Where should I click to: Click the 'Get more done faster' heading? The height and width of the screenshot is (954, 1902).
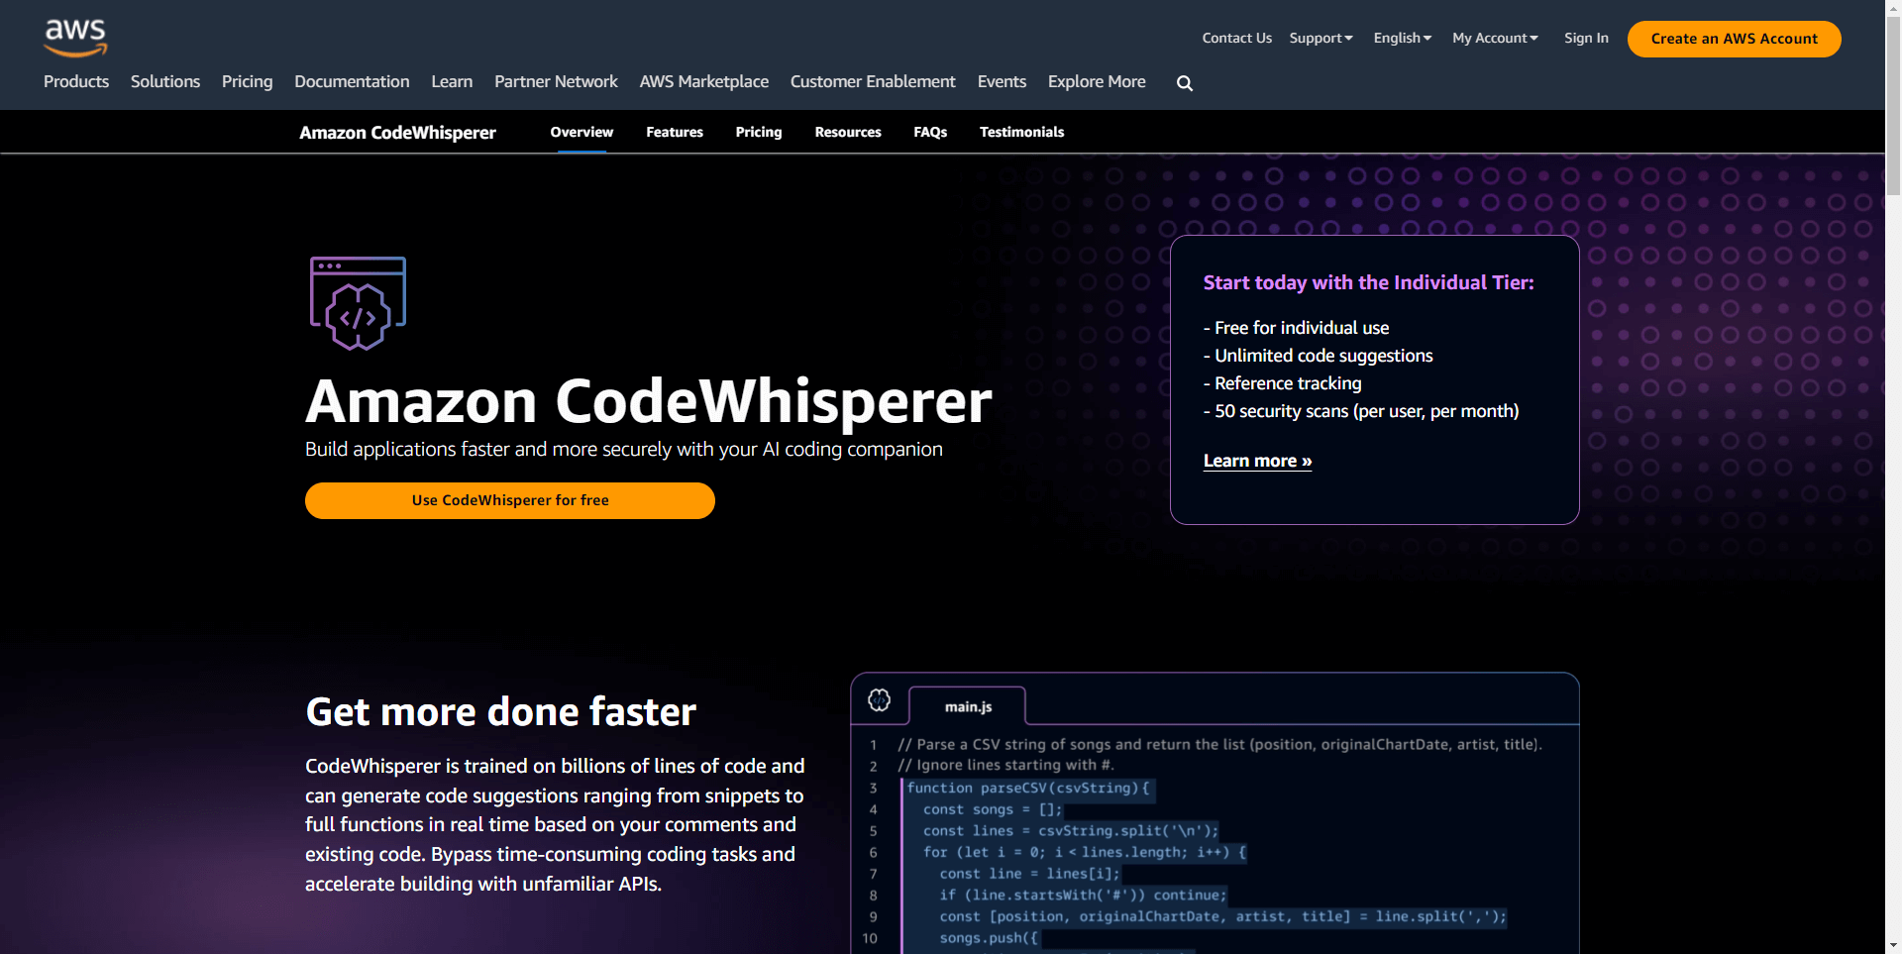point(500,712)
